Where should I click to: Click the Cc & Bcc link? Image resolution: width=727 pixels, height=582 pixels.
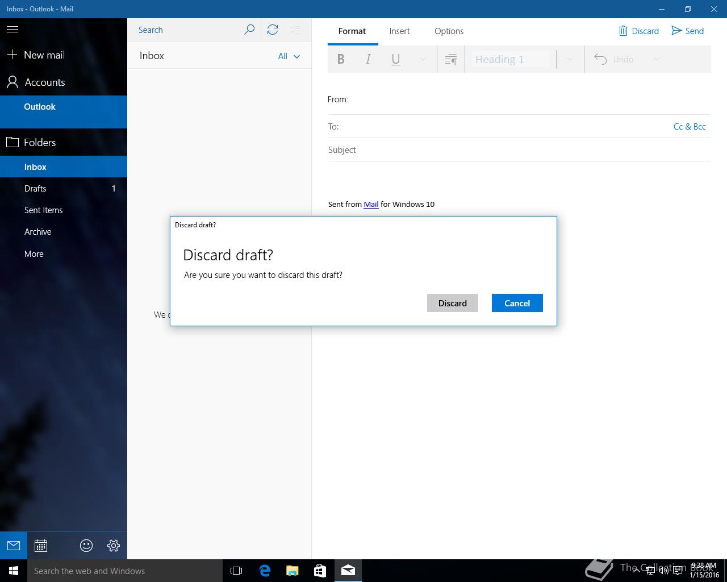[x=690, y=126]
